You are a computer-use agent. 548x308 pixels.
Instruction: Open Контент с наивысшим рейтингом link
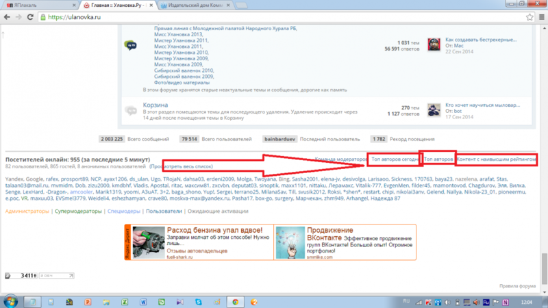(x=496, y=159)
